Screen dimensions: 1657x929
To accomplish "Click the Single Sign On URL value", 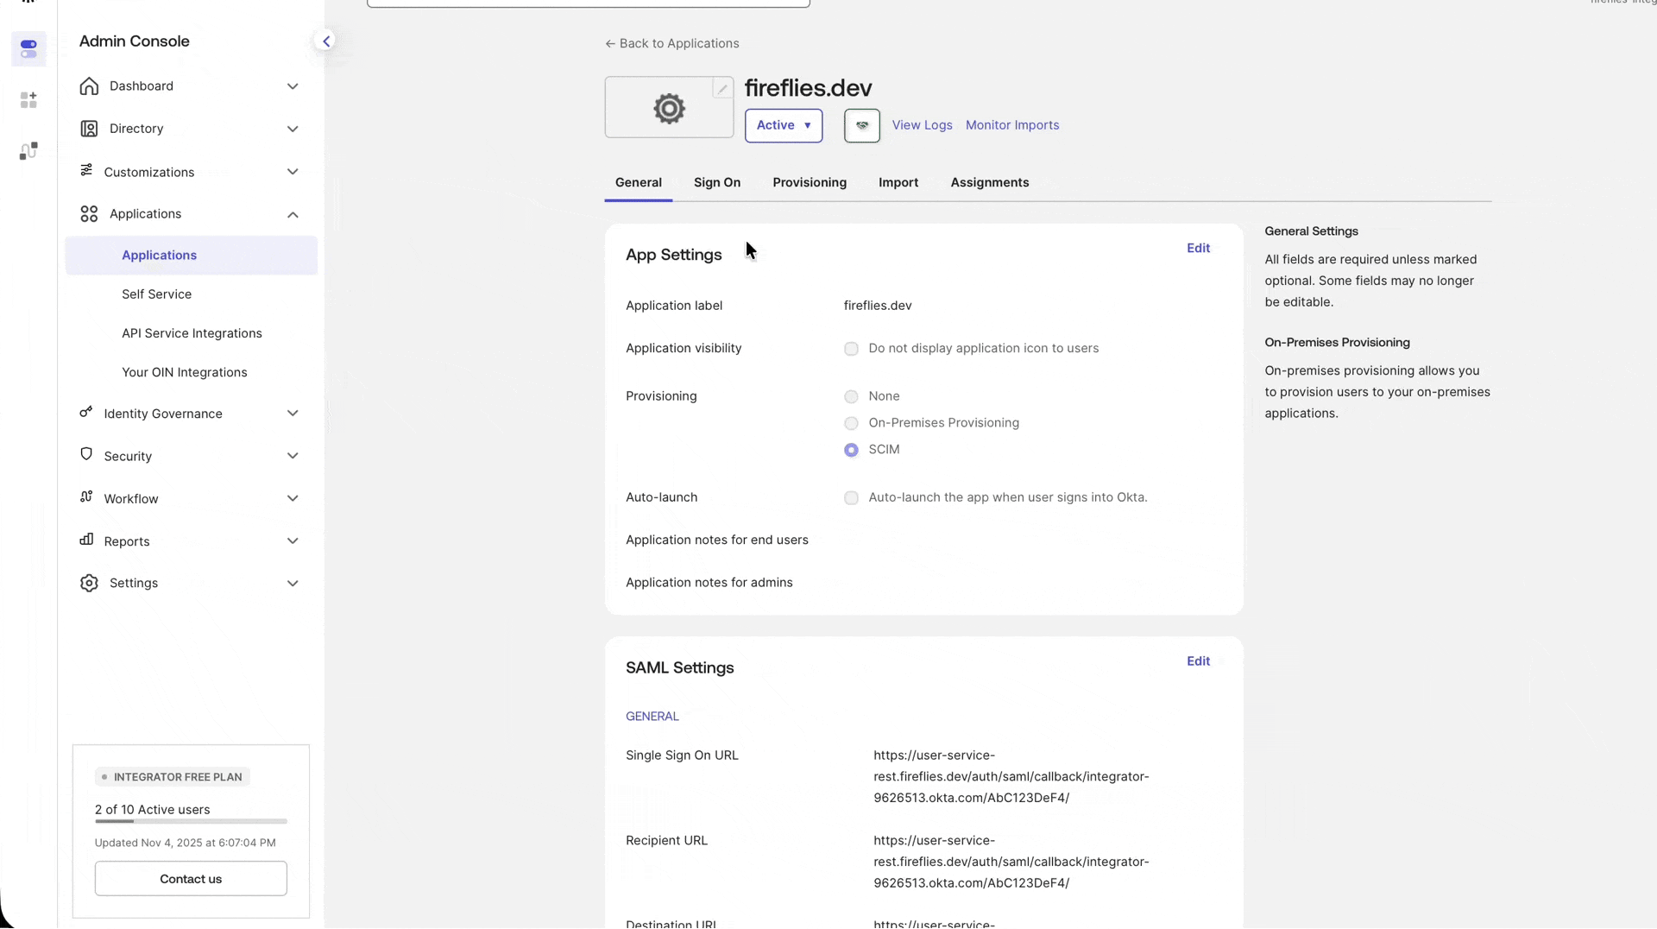I will 1011,777.
